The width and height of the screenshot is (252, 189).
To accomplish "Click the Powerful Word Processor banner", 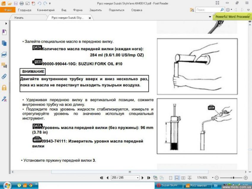I will 232,17.
